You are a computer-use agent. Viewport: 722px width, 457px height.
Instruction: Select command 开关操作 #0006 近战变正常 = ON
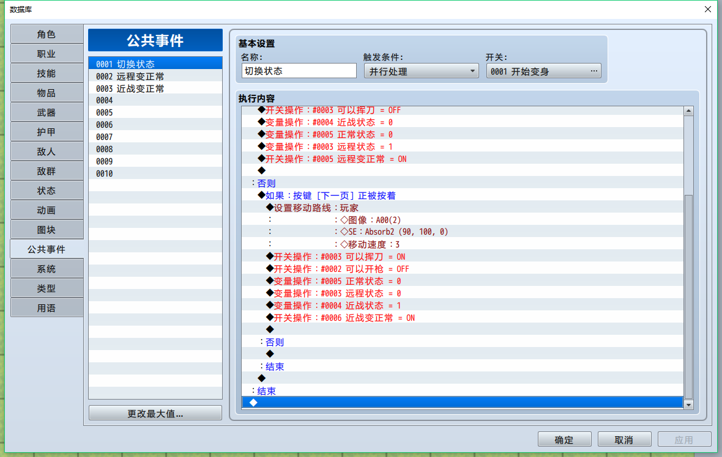tap(463, 318)
